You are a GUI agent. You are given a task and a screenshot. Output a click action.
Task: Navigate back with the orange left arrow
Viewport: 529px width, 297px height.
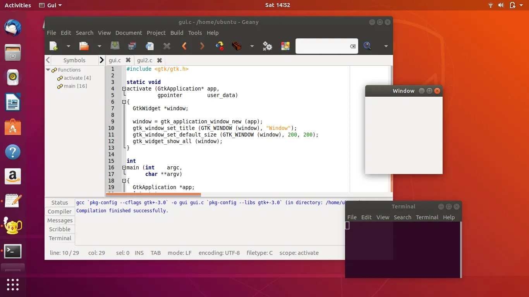click(x=184, y=46)
